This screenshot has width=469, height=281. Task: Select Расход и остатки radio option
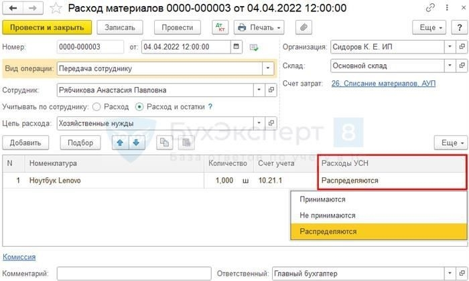(x=139, y=106)
